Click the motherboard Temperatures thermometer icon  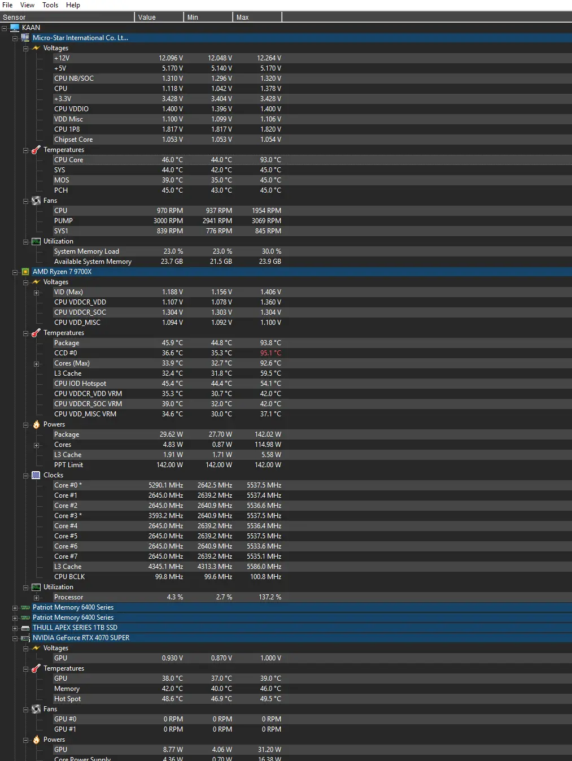point(36,150)
